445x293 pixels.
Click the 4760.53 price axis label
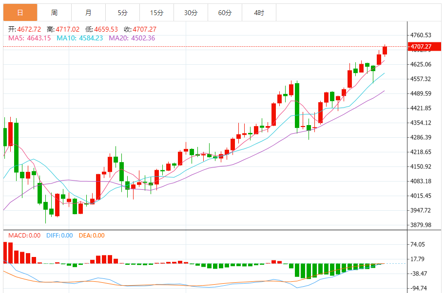tap(422, 35)
